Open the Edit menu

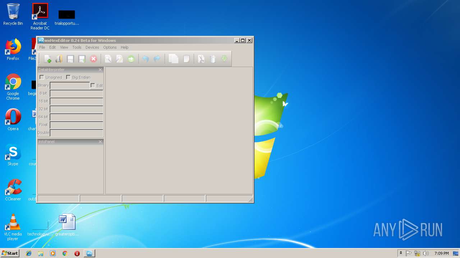(x=52, y=47)
